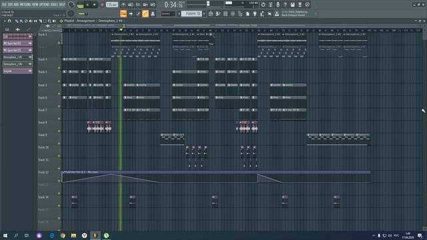Toggle step editing pencil icon
This screenshot has height=240, width=427.
click(138, 13)
